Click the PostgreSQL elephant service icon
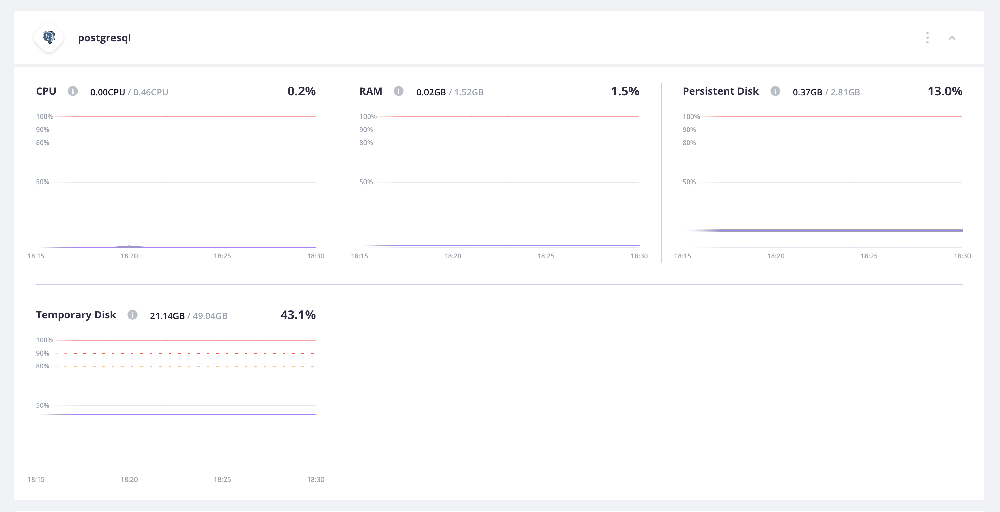1000x512 pixels. tap(49, 38)
